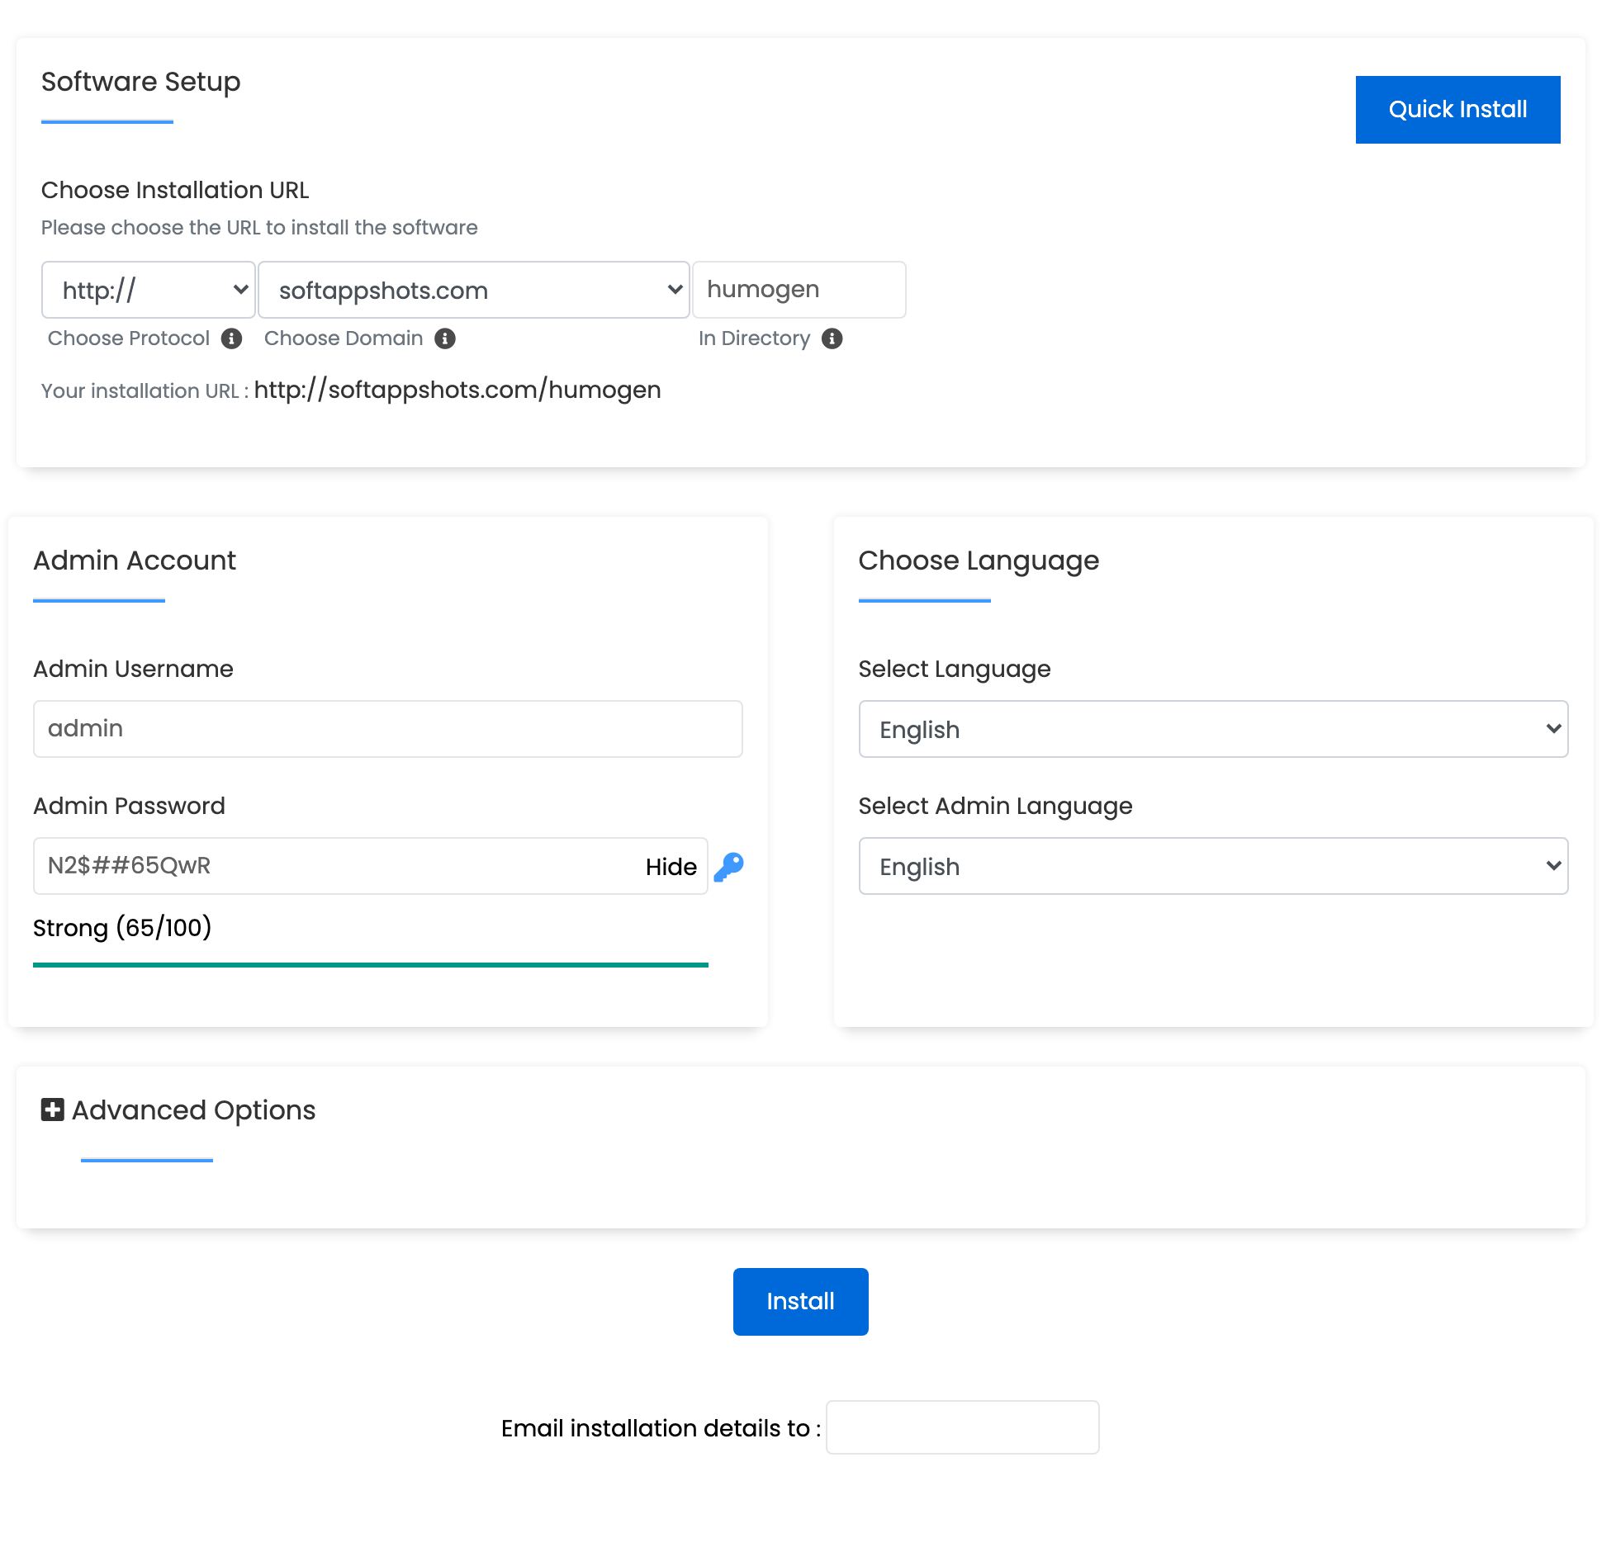Click inside the Admin Password field
Viewport: 1602px width, 1552px height.
click(330, 866)
